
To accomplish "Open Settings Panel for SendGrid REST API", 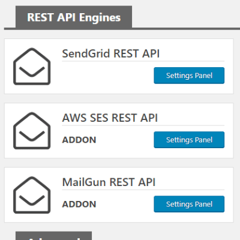I will (189, 76).
